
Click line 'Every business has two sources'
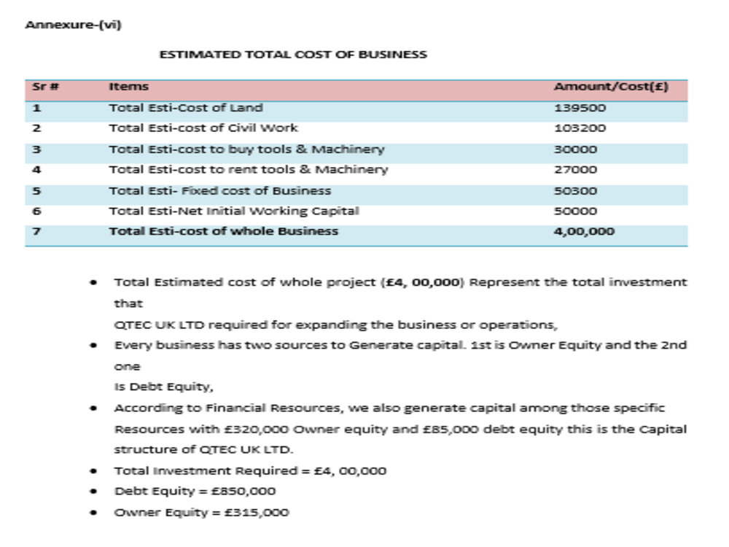pos(400,345)
